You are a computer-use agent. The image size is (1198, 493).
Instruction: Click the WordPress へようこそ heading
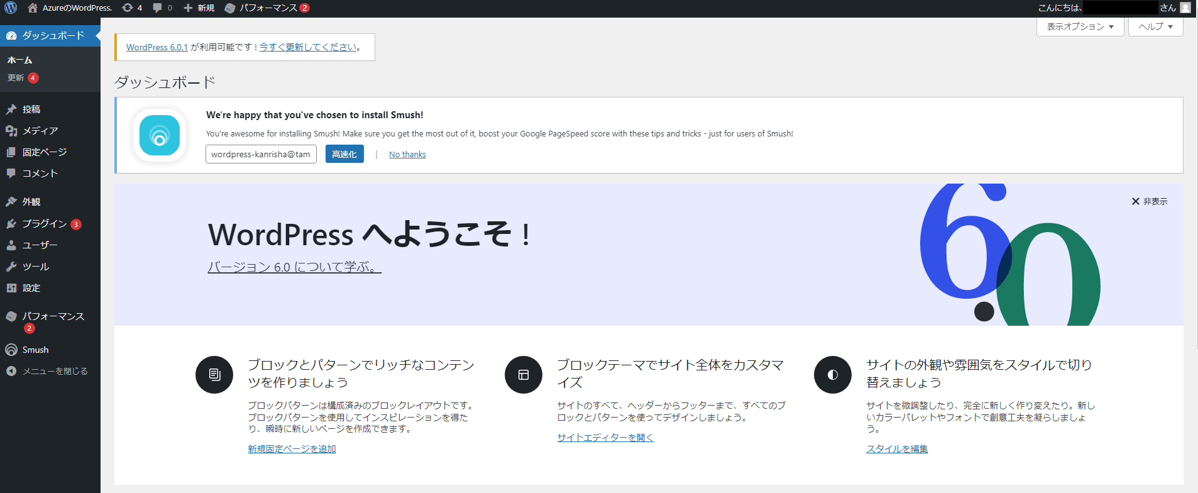[369, 235]
